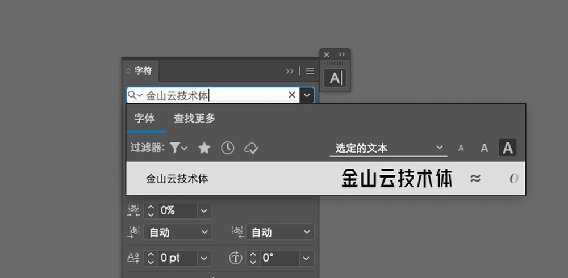Click the tsume proportional spacing icon
This screenshot has width=568, height=278.
(133, 210)
